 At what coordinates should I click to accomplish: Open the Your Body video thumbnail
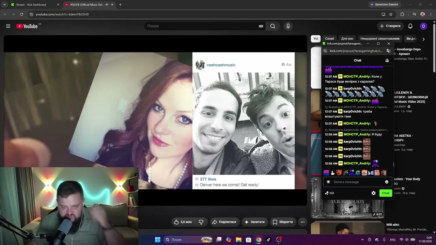(347, 197)
